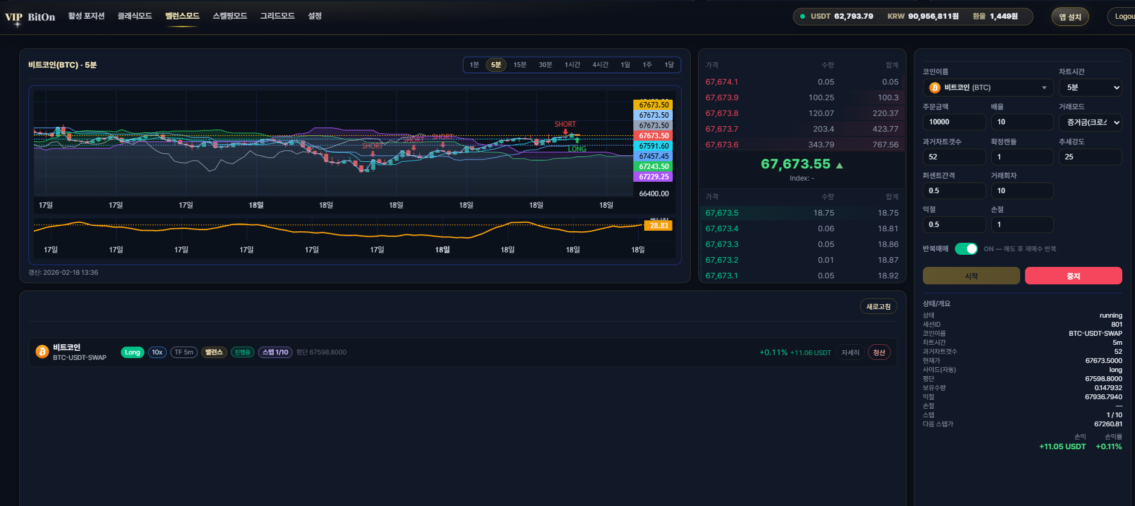Click the 스텝 1/10 step badge
The width and height of the screenshot is (1135, 506).
pos(275,353)
